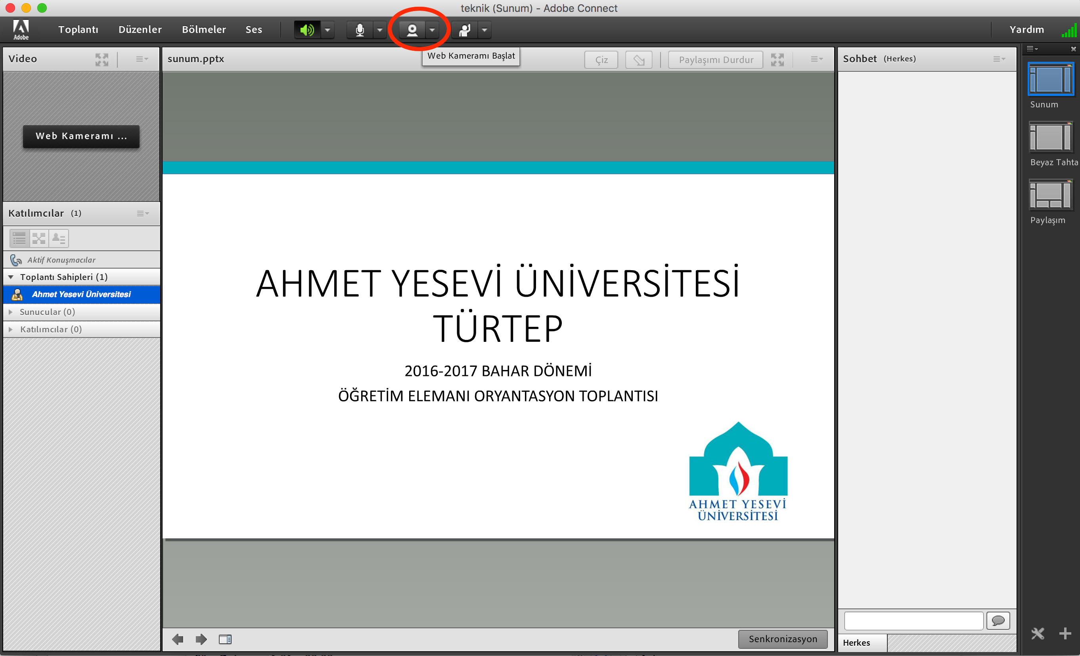Click the Adobe logo icon
Image resolution: width=1080 pixels, height=656 pixels.
21,29
